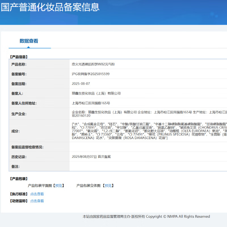Click the product name 恋火光透裸肌粉饼W02元气粉
227x227 pixels.
coord(93,64)
